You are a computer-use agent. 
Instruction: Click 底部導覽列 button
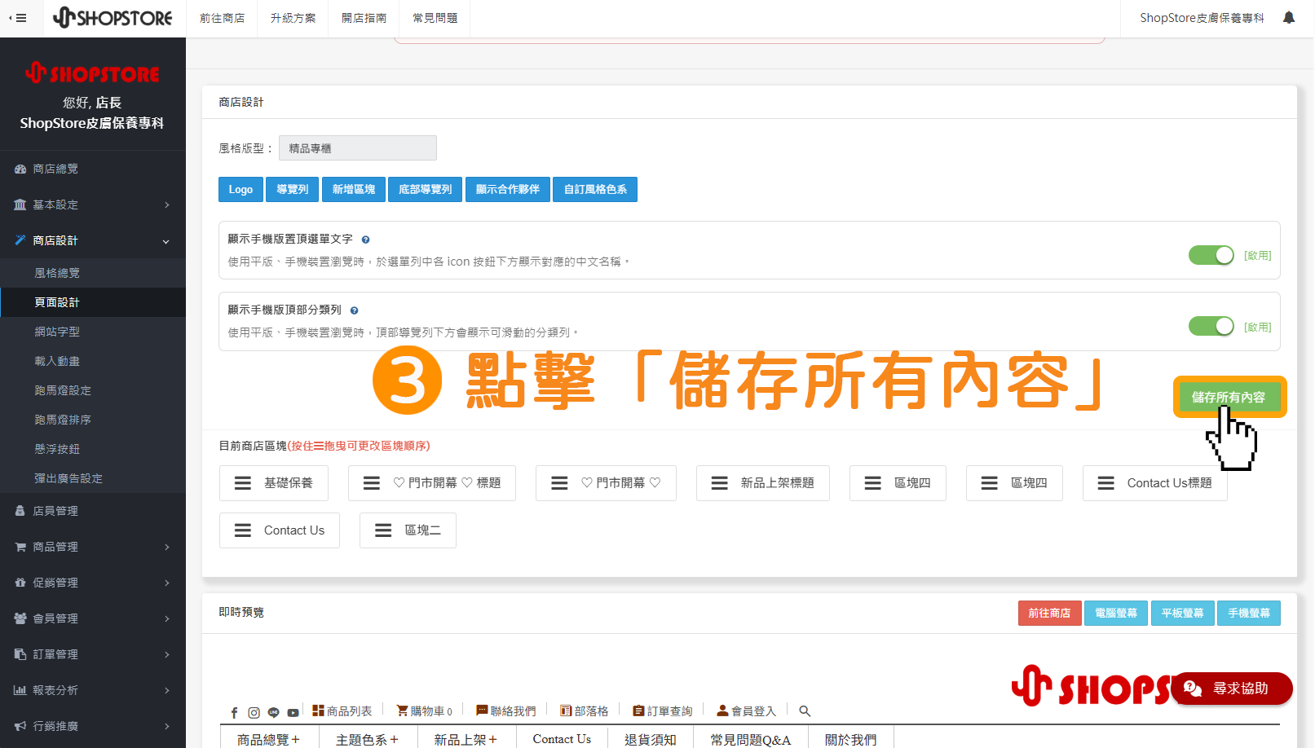[425, 189]
